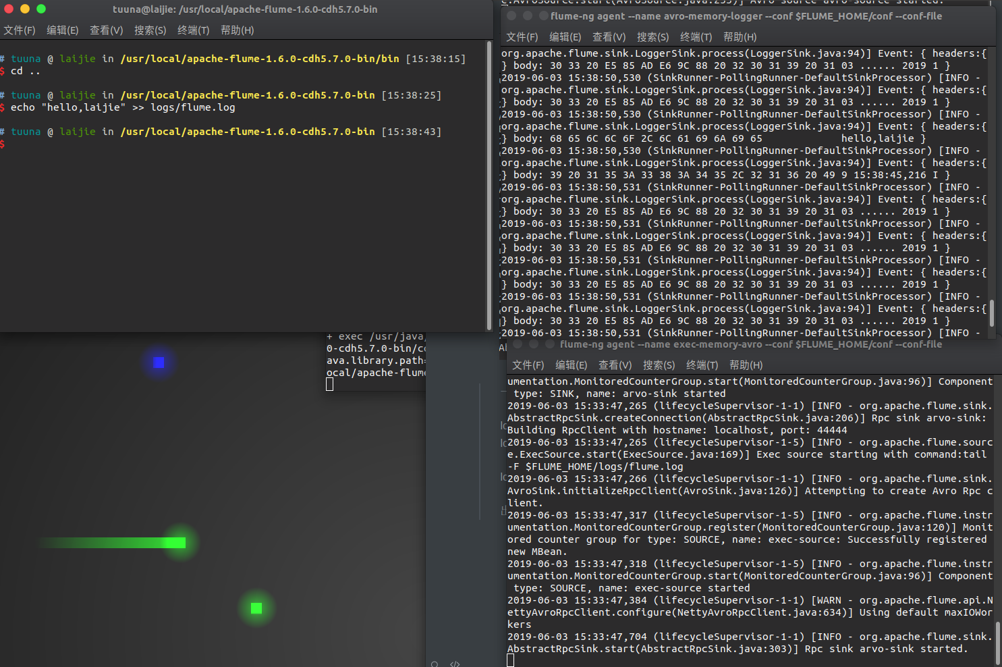1002x667 pixels.
Task: Click the '[WARN' log level text
Action: point(827,600)
